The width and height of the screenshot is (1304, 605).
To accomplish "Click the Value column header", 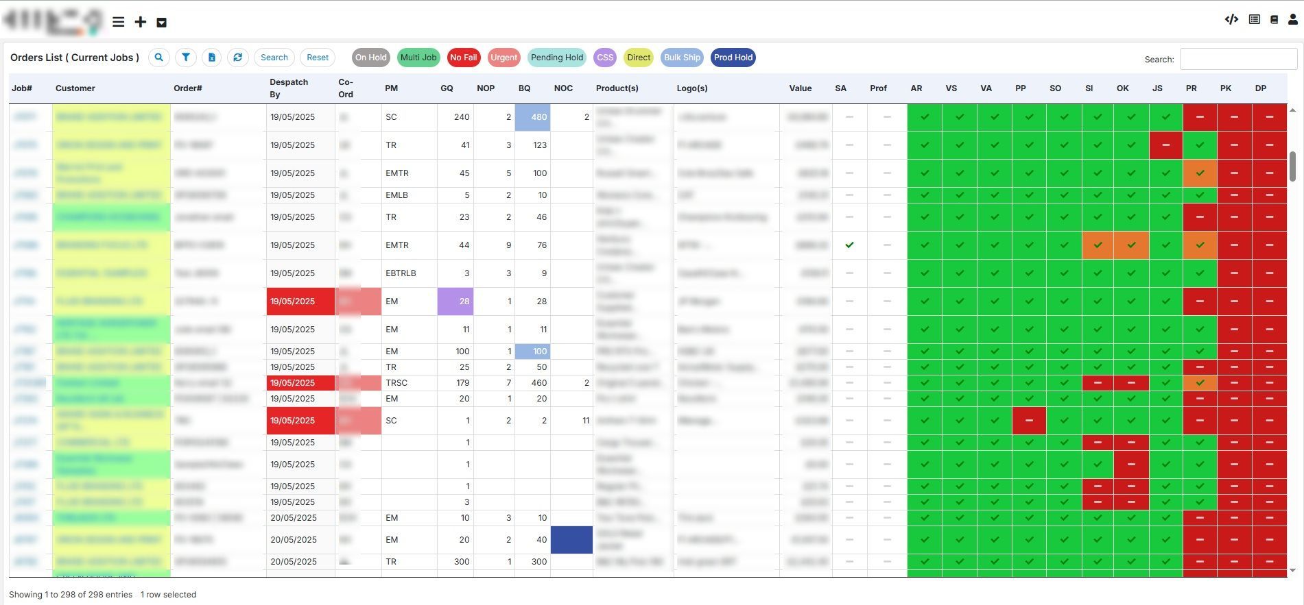I will pyautogui.click(x=800, y=88).
